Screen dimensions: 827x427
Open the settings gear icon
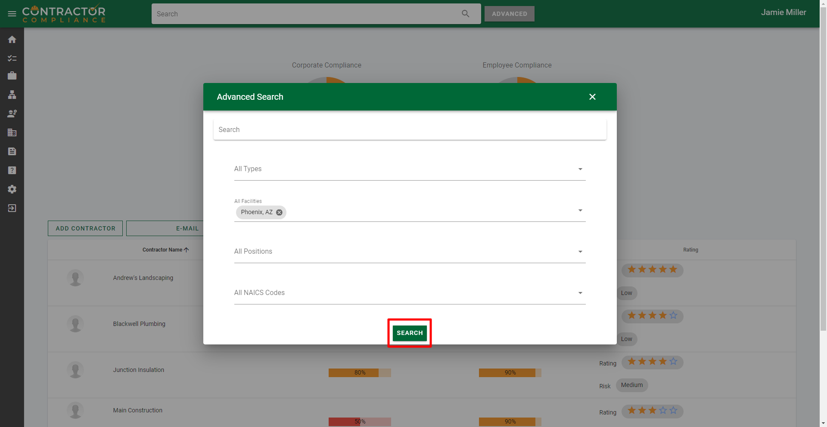pyautogui.click(x=12, y=189)
